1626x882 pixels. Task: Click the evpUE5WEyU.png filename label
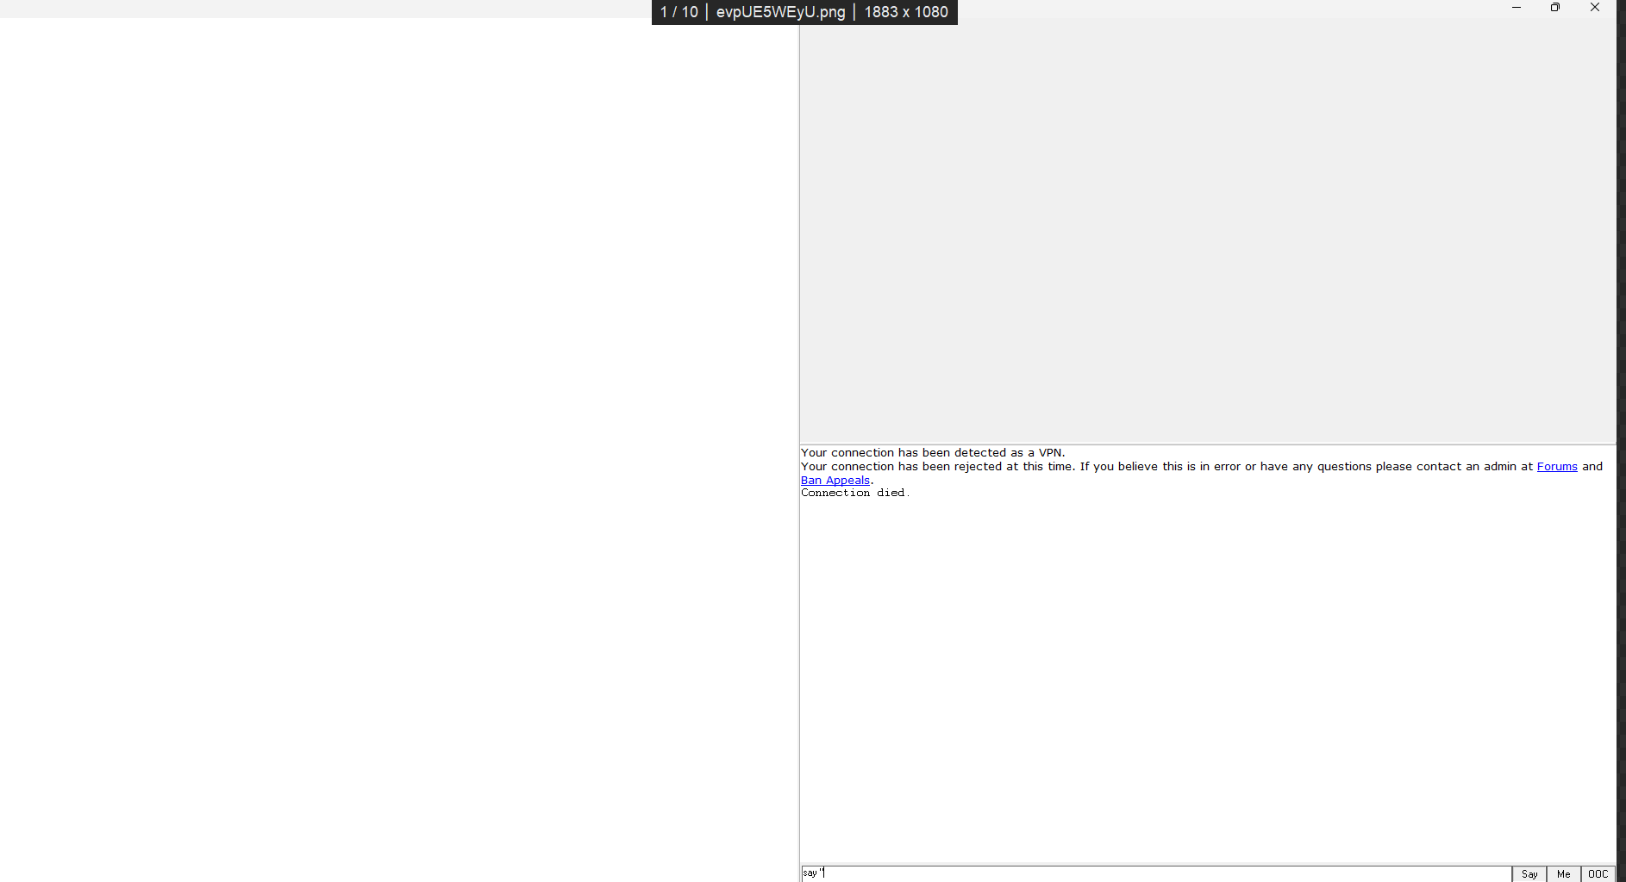point(780,12)
